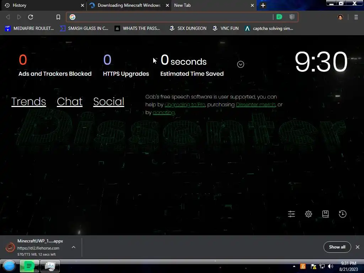Viewport: 364px width, 273px height.
Task: Expand the MinecraftUWP download options chevron
Action: point(74,247)
